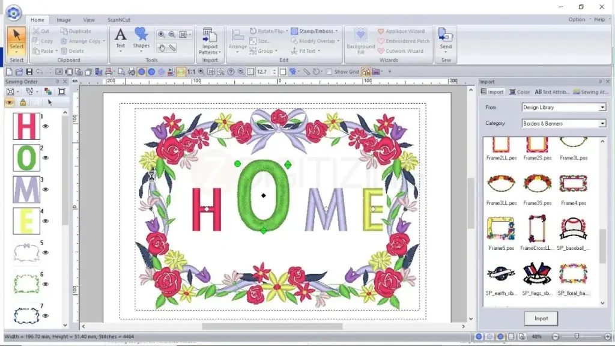The image size is (615, 346).
Task: Switch to the Image ribbon tab
Action: (x=64, y=20)
